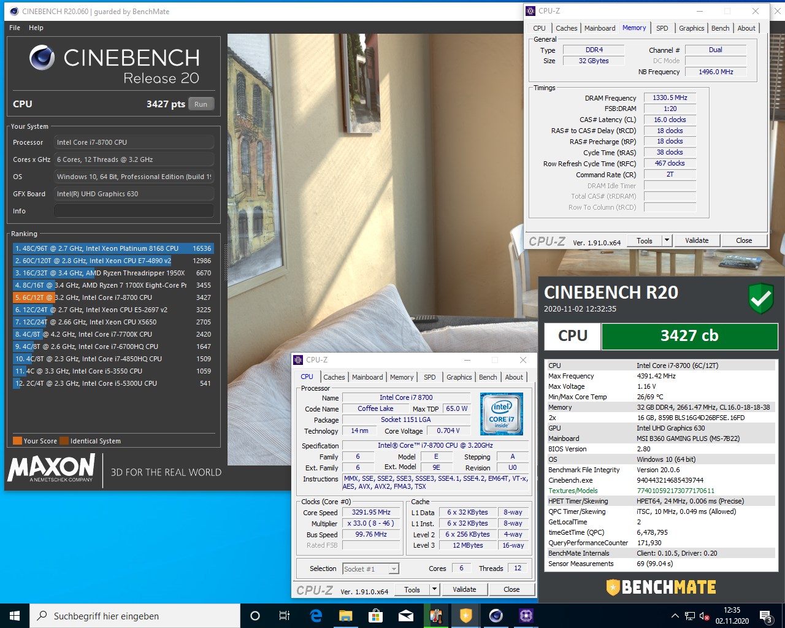Switch to Mainboard tab in lower CPU-Z
The image size is (785, 628).
367,377
